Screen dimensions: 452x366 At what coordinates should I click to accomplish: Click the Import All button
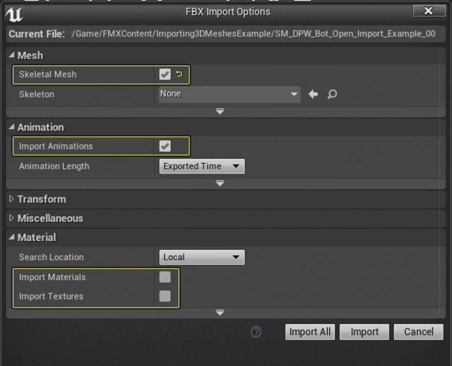310,332
